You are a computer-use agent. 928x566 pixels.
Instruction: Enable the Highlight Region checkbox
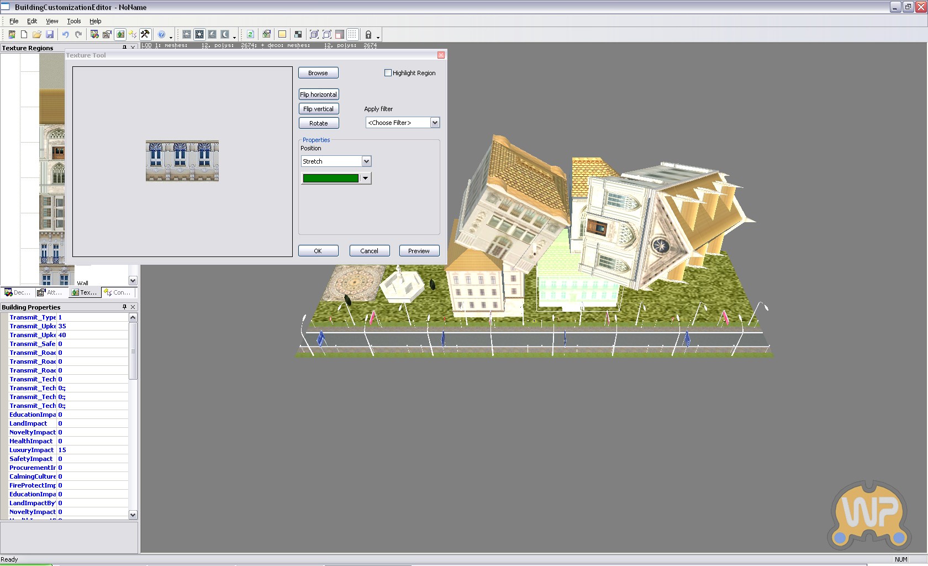(x=388, y=73)
